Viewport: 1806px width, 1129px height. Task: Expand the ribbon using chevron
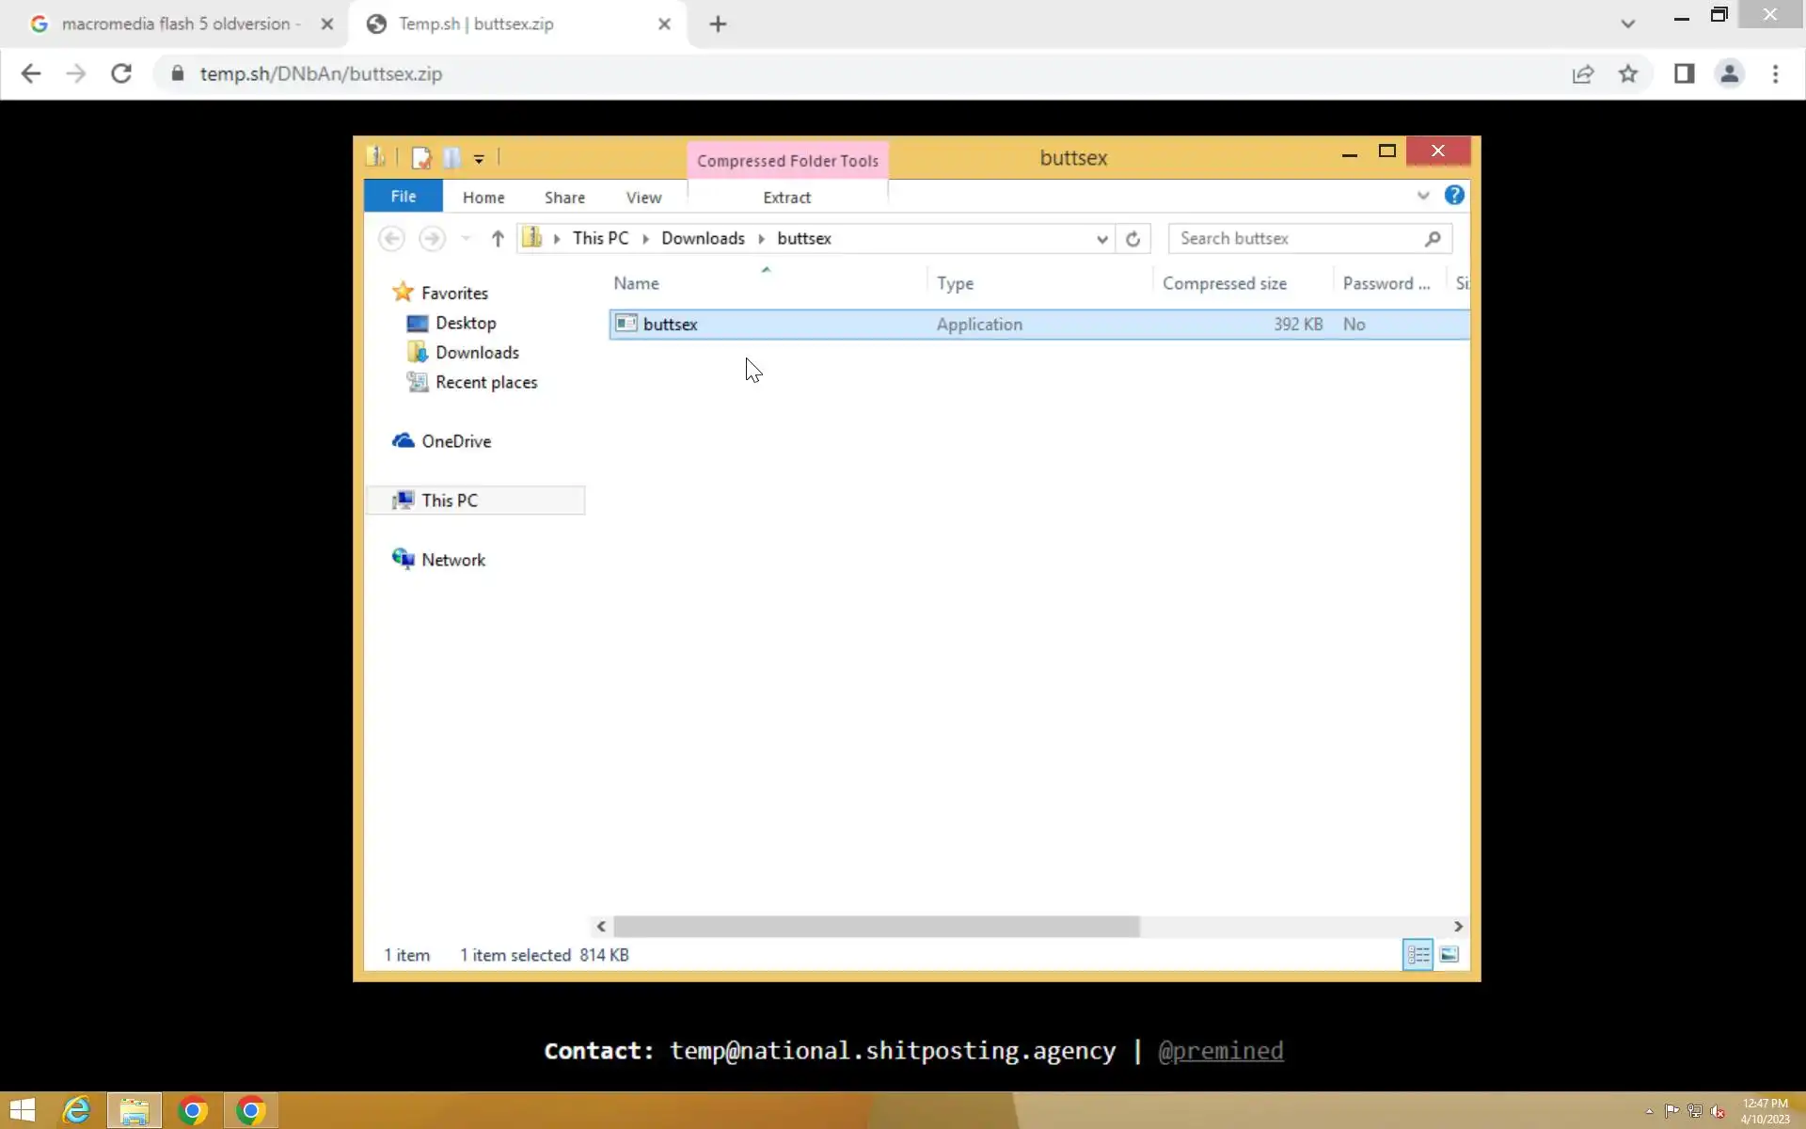(1423, 196)
